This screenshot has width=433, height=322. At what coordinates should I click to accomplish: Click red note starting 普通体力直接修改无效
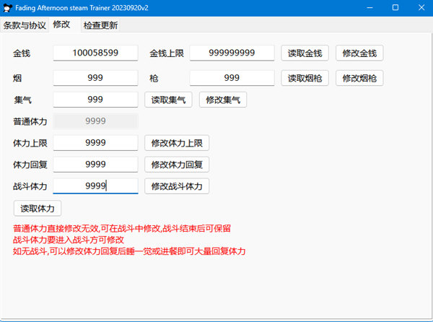(x=122, y=228)
